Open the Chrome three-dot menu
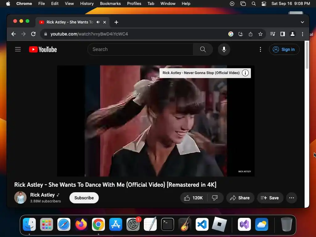This screenshot has width=316, height=237. point(302,34)
